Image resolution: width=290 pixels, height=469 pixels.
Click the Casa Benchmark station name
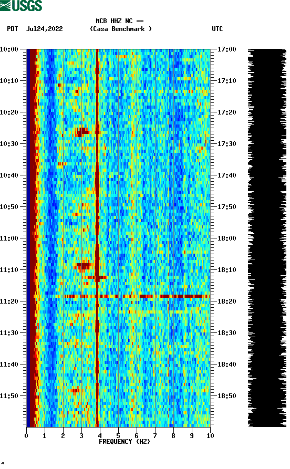121,29
